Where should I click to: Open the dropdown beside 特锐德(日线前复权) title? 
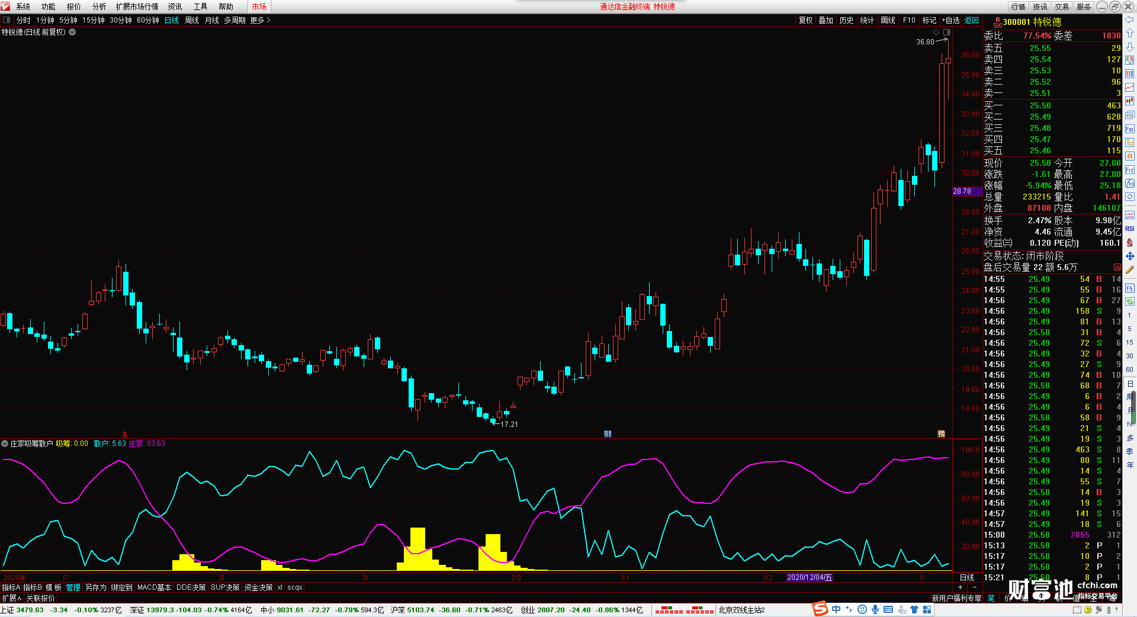tap(72, 32)
